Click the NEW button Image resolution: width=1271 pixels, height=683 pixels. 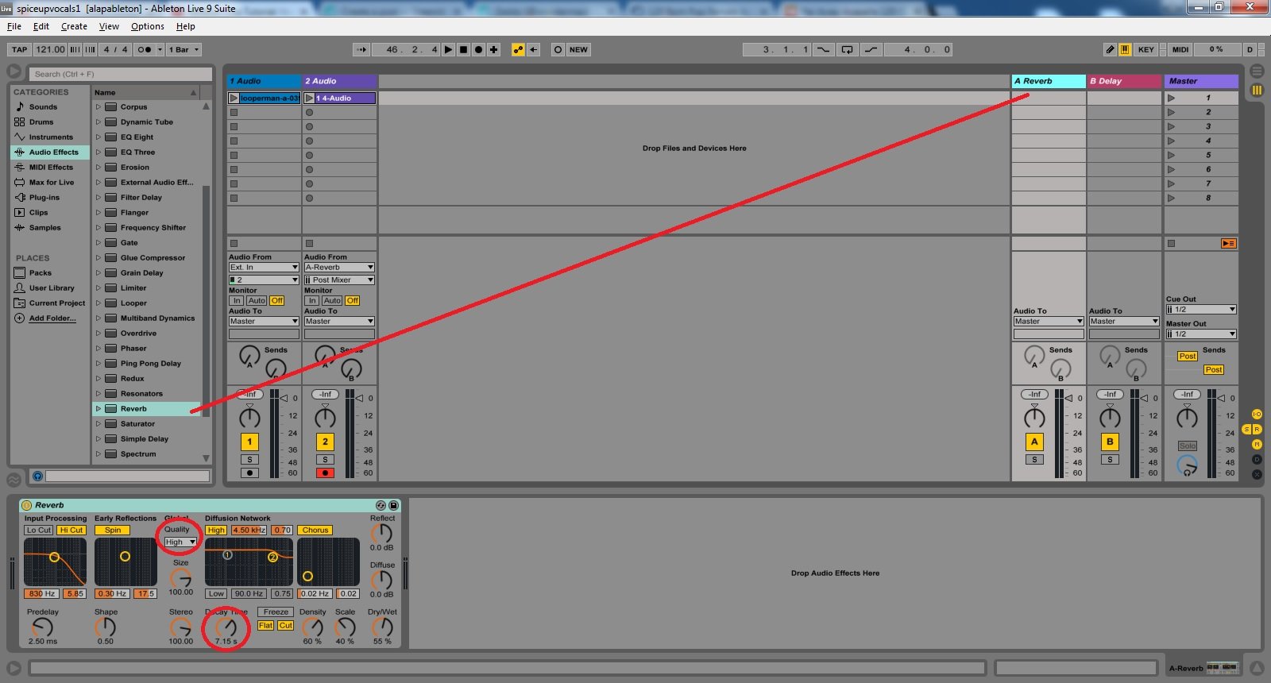pyautogui.click(x=578, y=49)
